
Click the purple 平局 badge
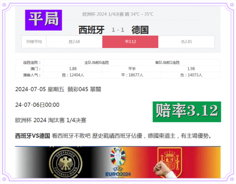point(43,20)
